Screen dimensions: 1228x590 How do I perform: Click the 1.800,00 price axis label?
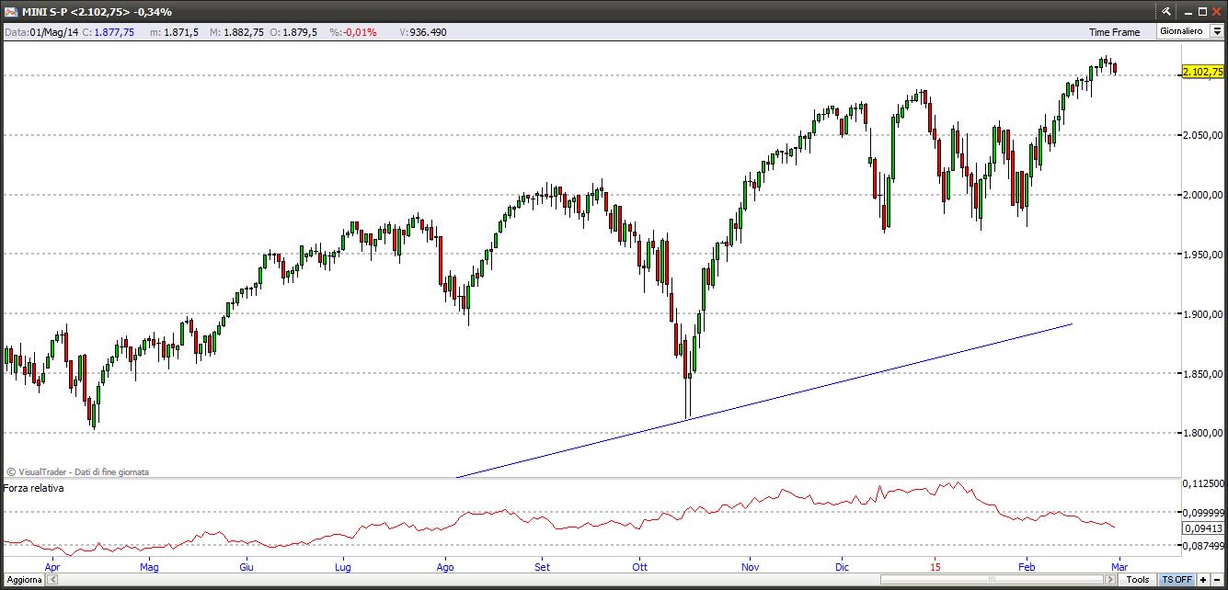tap(1203, 434)
